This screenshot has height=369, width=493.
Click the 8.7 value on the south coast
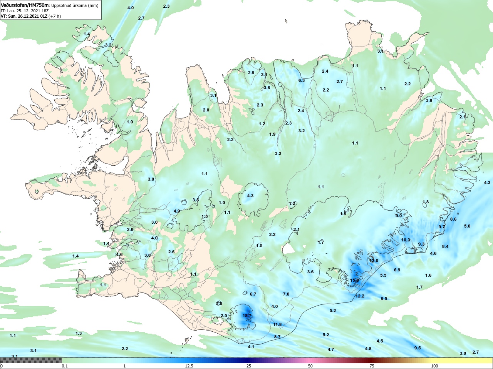[277, 337]
